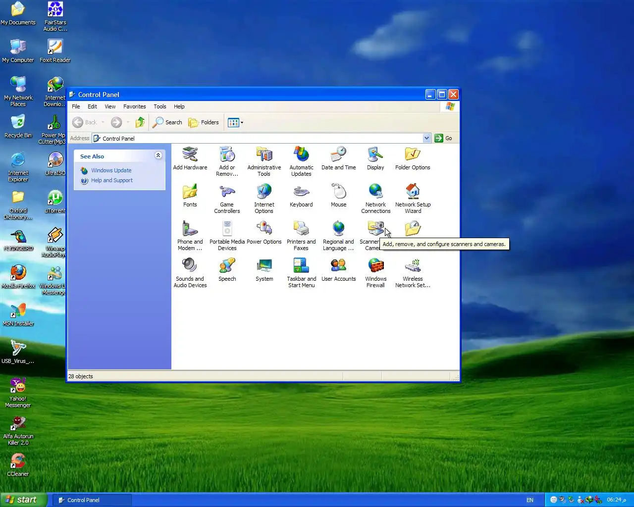This screenshot has height=507, width=634.
Task: Open Add Hardware applet
Action: coord(190,158)
